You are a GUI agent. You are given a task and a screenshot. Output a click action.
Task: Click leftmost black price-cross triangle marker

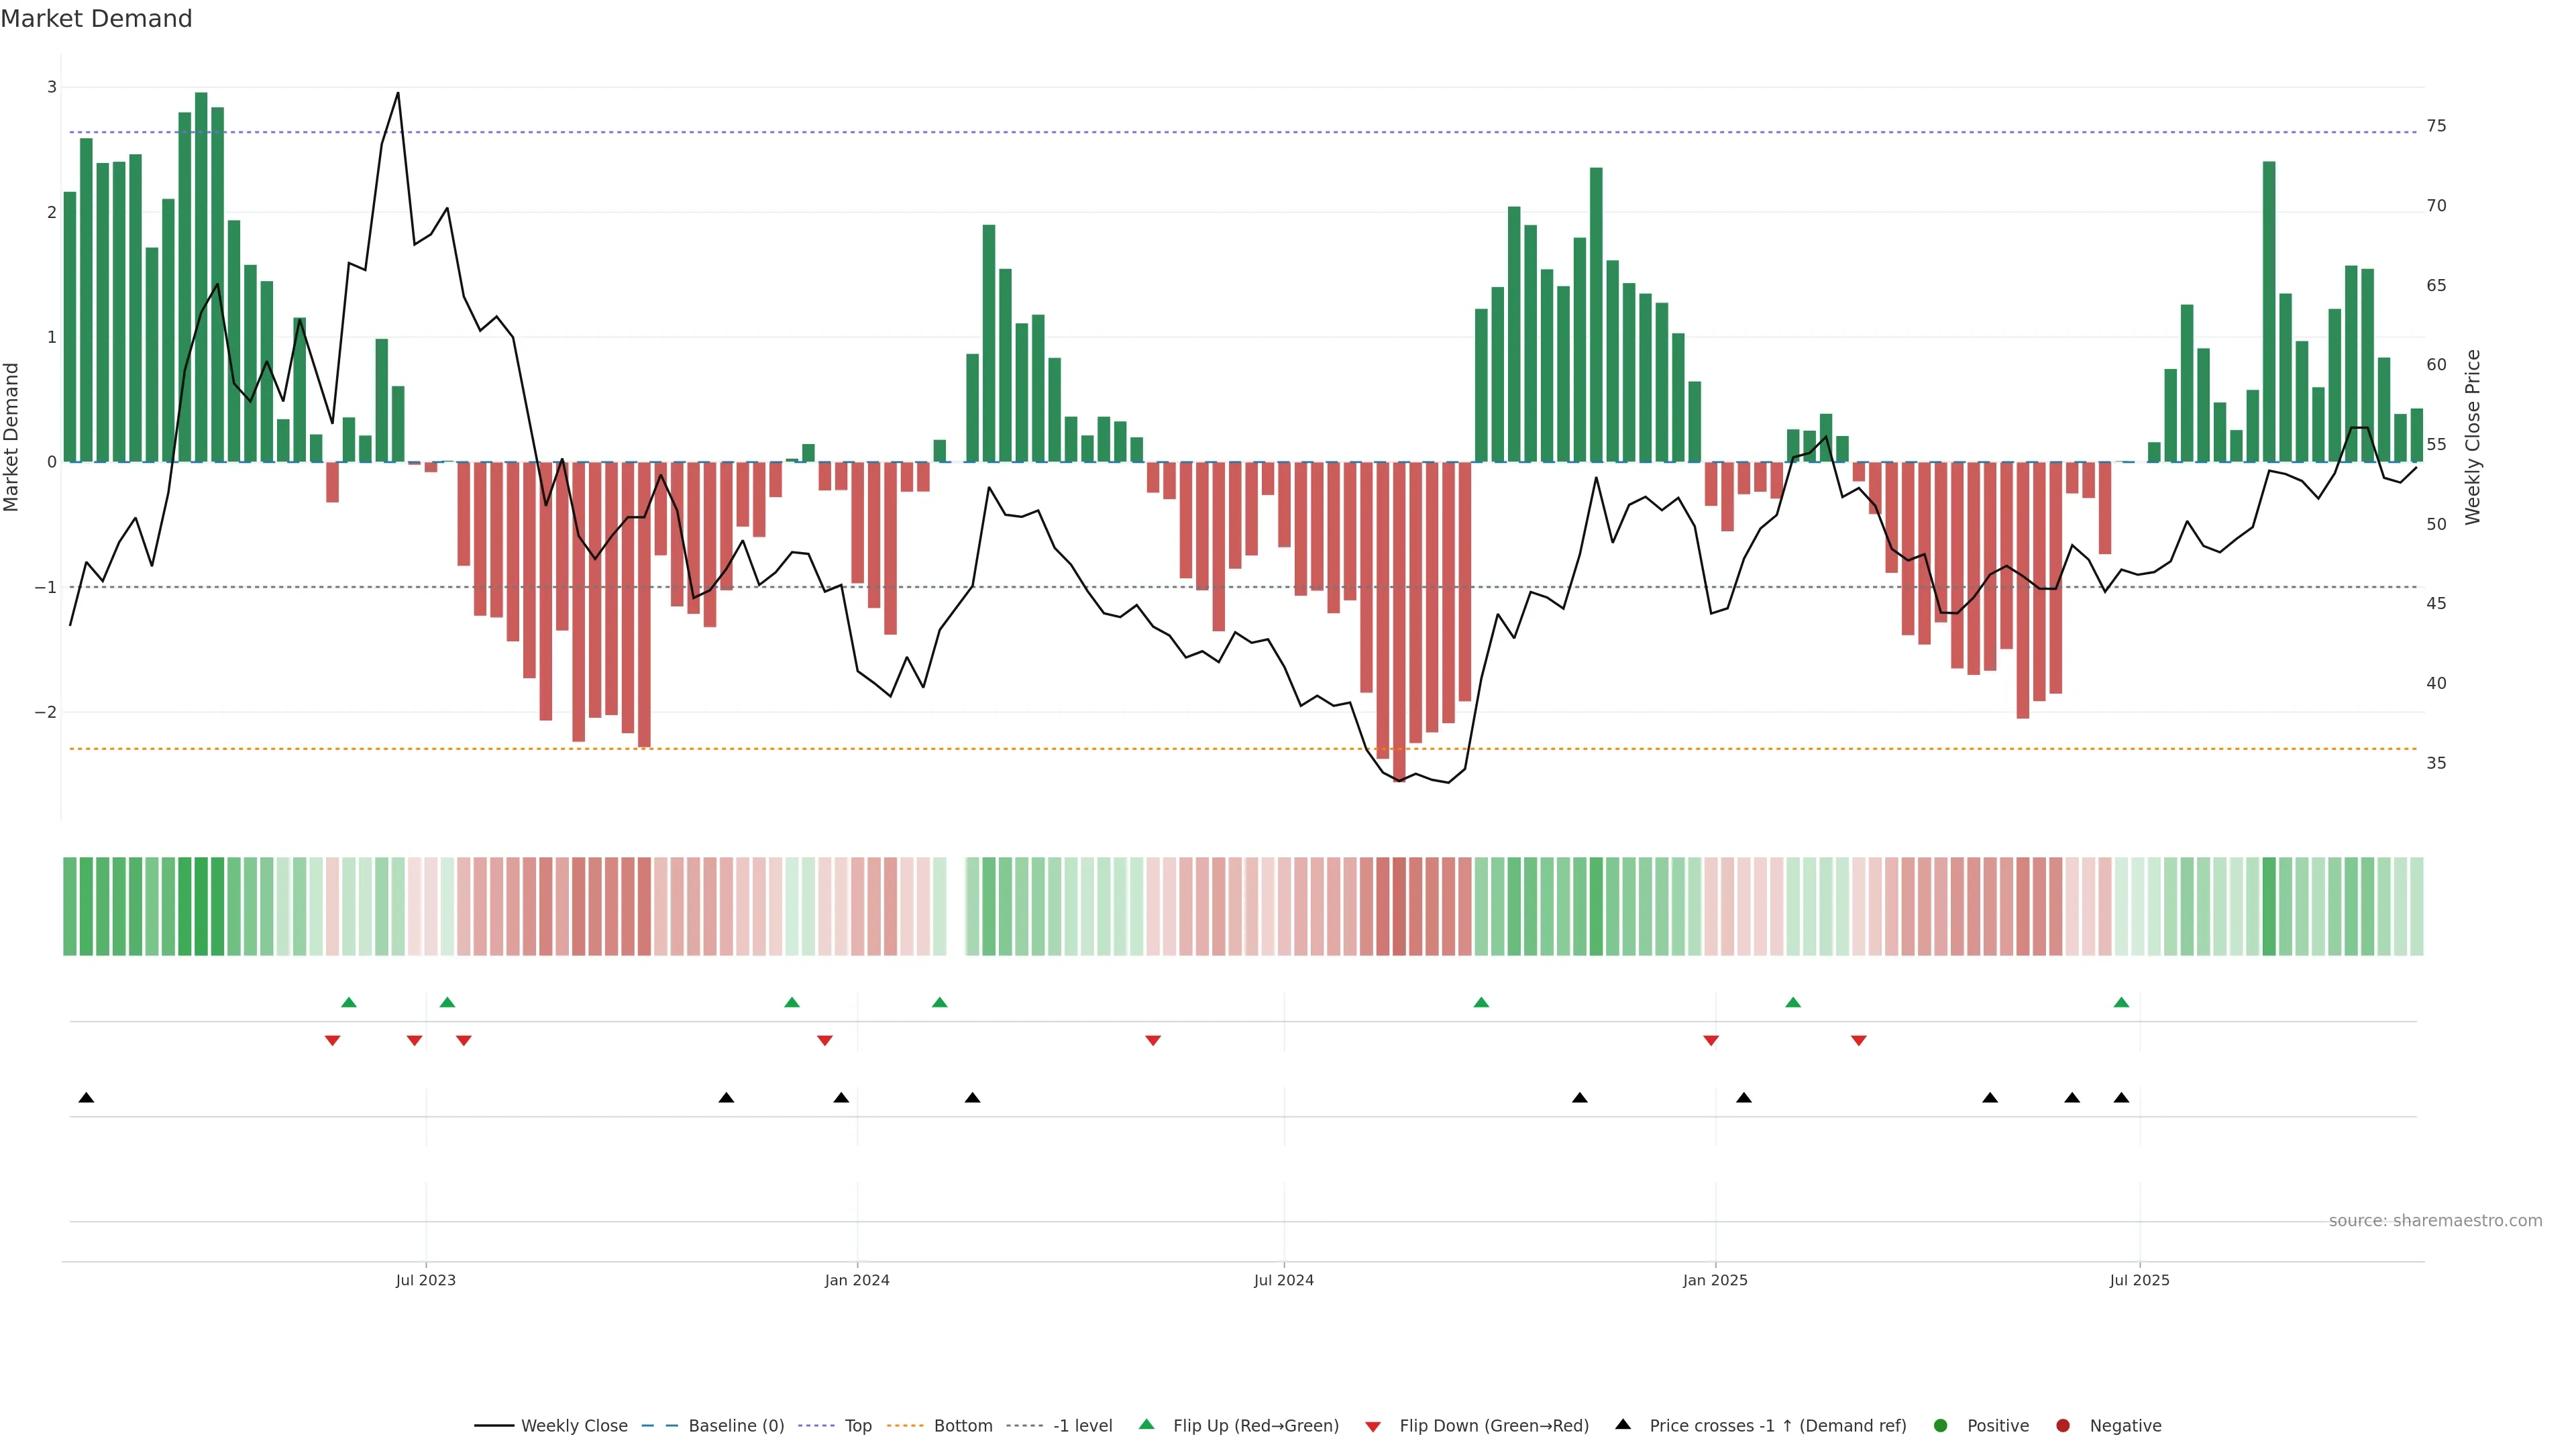pyautogui.click(x=86, y=1098)
